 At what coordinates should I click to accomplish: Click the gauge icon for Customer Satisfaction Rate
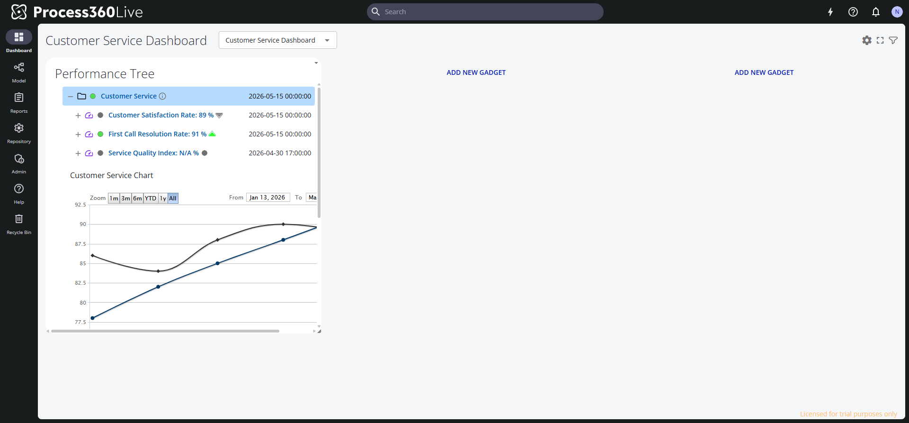[x=89, y=115]
